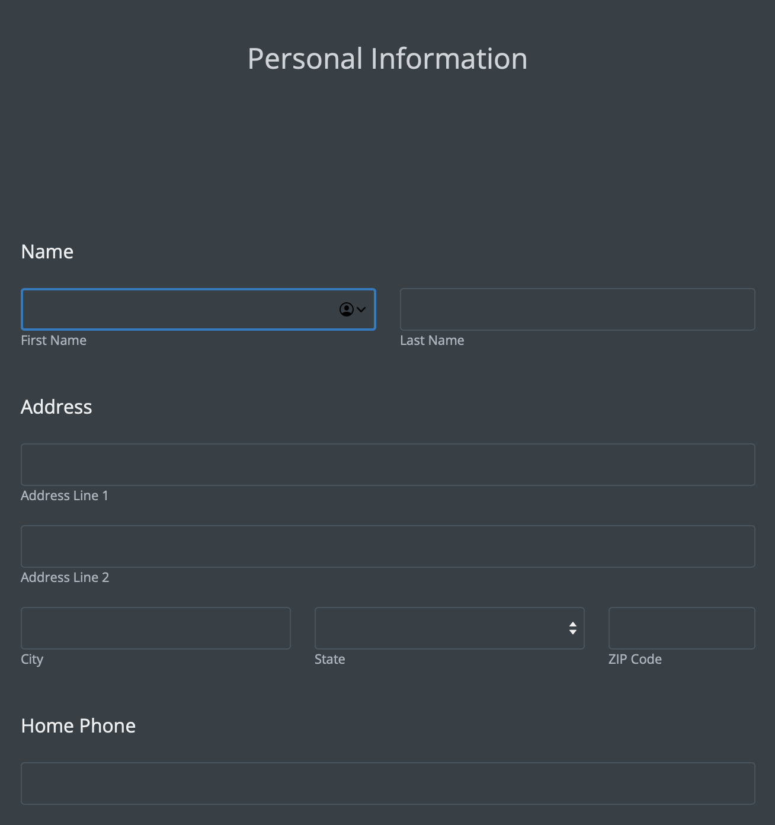Open the State dropdown list
Image resolution: width=775 pixels, height=825 pixels.
pyautogui.click(x=438, y=628)
